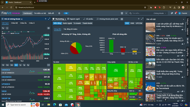Select Biến động filter button

(57, 23)
